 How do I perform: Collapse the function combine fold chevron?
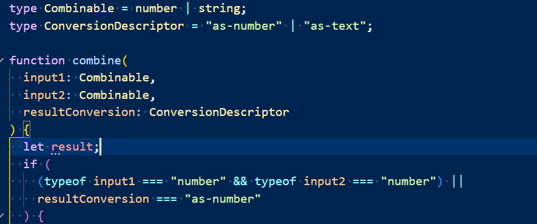(x=2, y=61)
